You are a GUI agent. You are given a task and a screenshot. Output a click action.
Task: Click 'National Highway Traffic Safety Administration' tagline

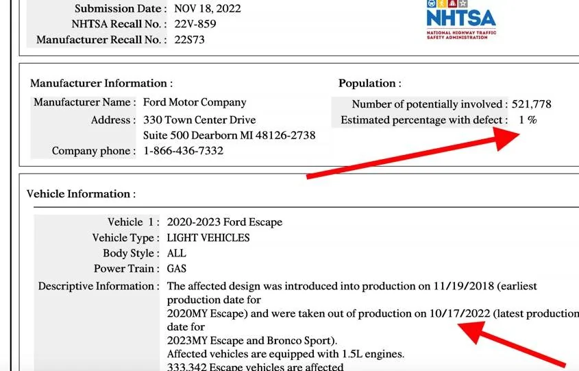click(461, 35)
